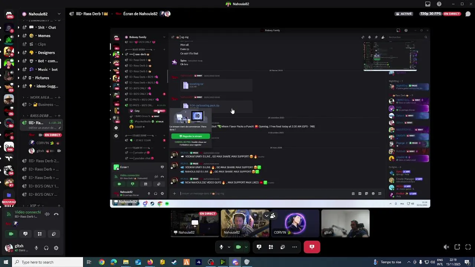Open the Designers channel
This screenshot has width=475, height=267.
tap(42, 53)
